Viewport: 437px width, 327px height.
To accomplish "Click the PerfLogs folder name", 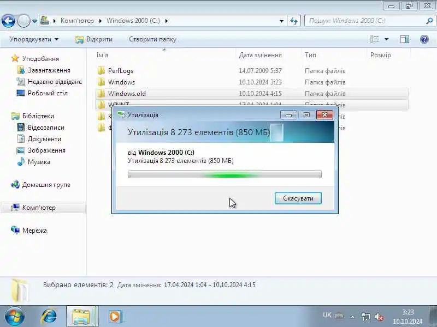I will [x=121, y=71].
